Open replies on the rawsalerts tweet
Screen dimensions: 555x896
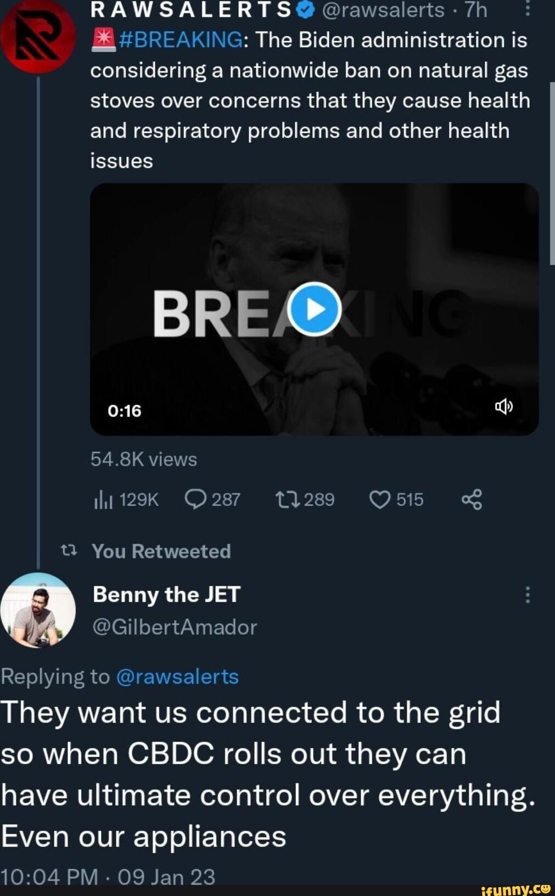pos(195,500)
